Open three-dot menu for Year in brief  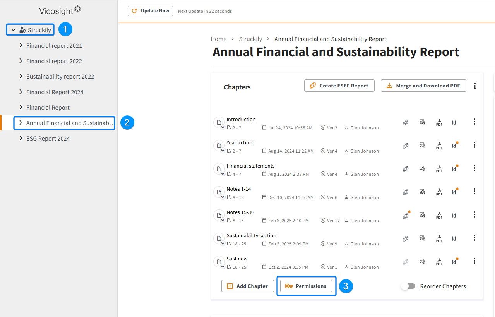click(474, 145)
